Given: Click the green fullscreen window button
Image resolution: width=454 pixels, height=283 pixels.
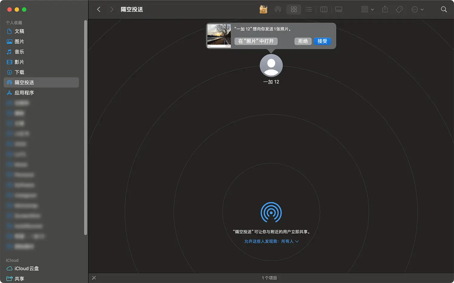Looking at the screenshot, I should 24,10.
